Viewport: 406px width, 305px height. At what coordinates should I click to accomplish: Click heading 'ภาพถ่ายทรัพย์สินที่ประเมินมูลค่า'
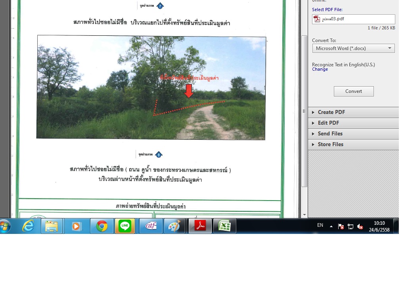[x=151, y=206]
